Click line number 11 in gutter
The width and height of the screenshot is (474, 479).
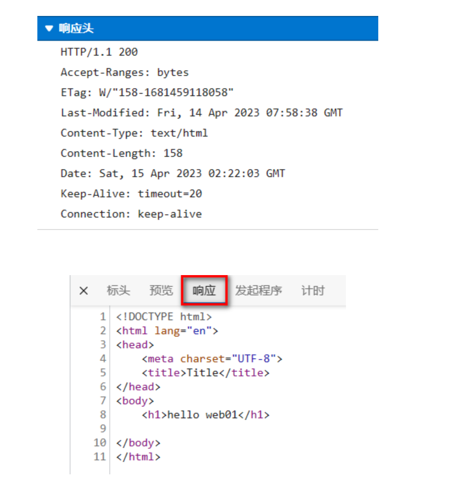coord(100,457)
